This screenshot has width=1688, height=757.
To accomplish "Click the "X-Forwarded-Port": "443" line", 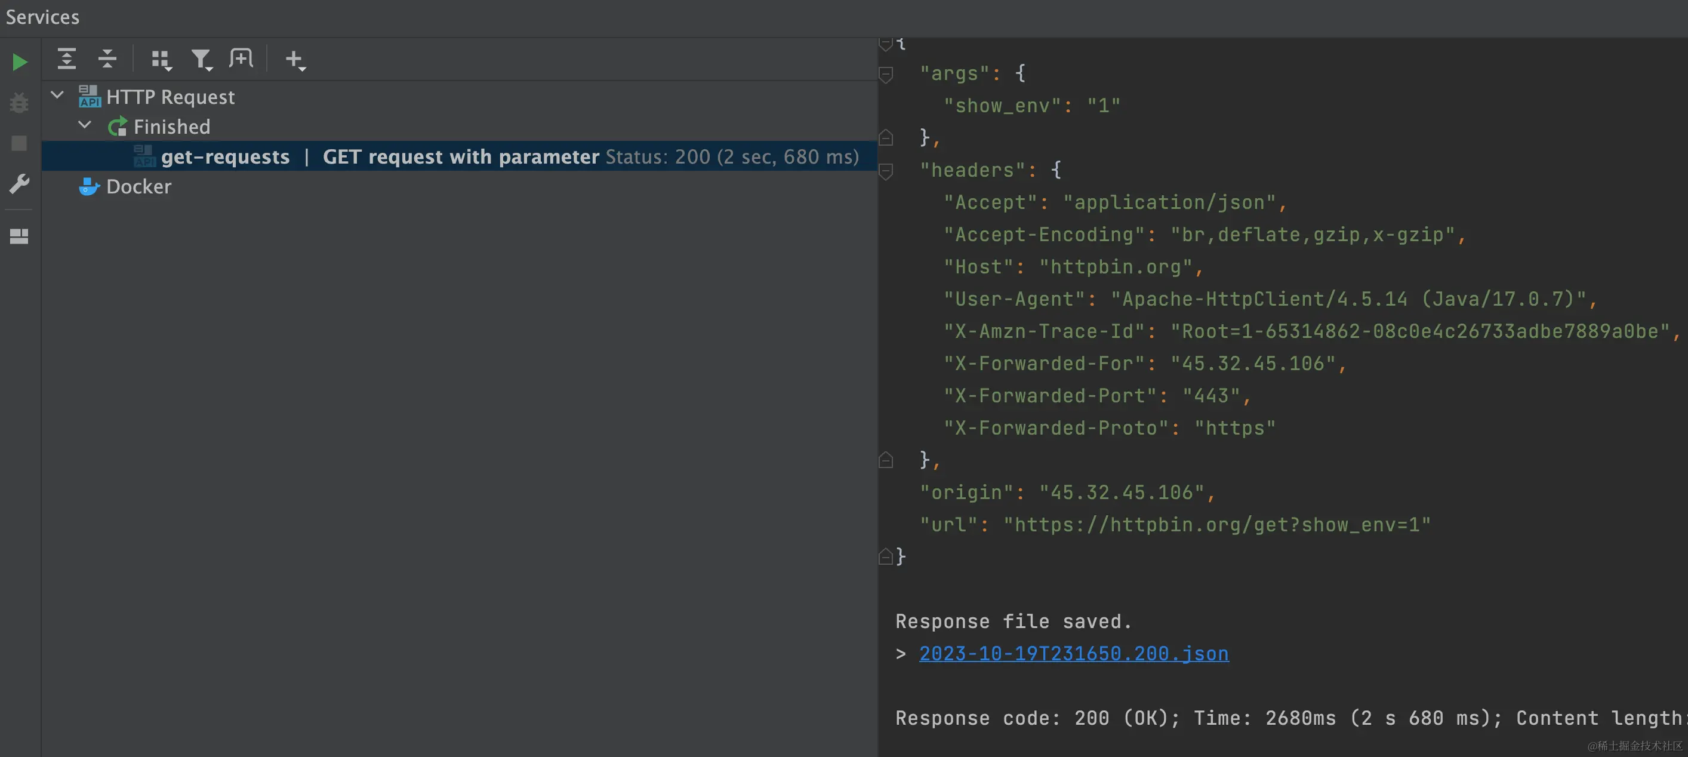I will pyautogui.click(x=1097, y=395).
